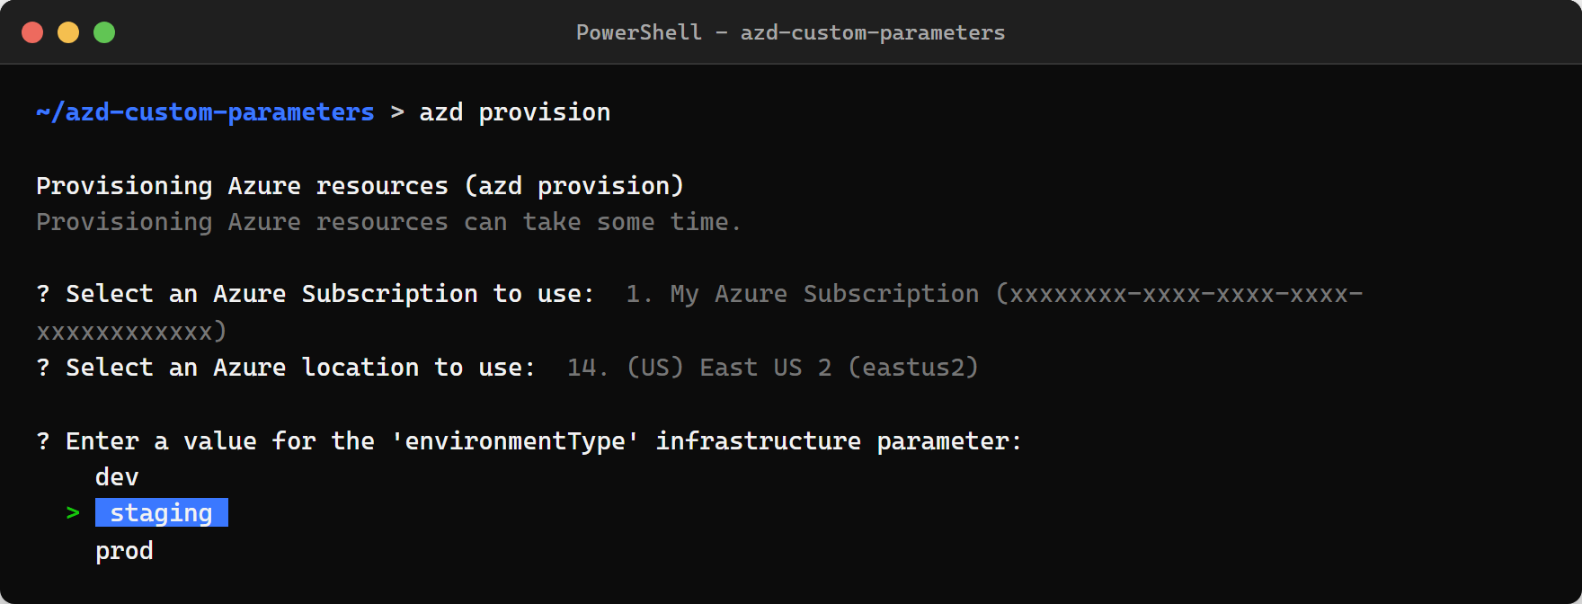Click the Azure Subscription prompt line
This screenshot has width=1582, height=604.
coord(315,293)
